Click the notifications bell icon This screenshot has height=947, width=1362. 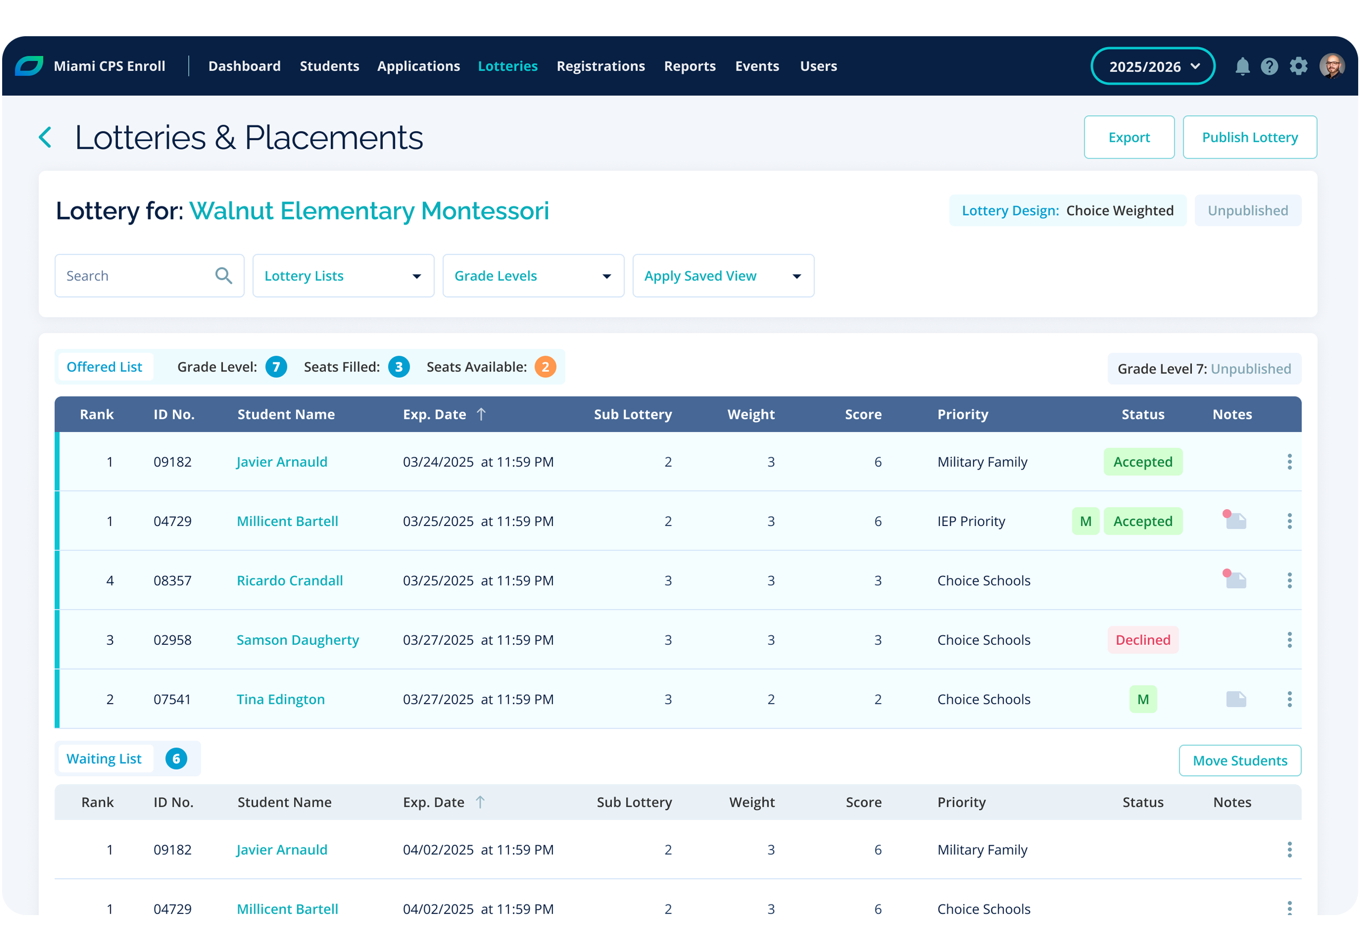(x=1242, y=66)
